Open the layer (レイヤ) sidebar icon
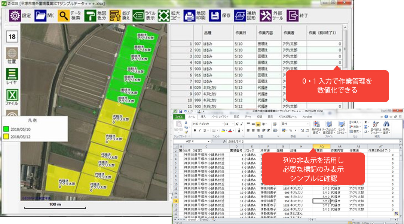 pyautogui.click(x=12, y=74)
